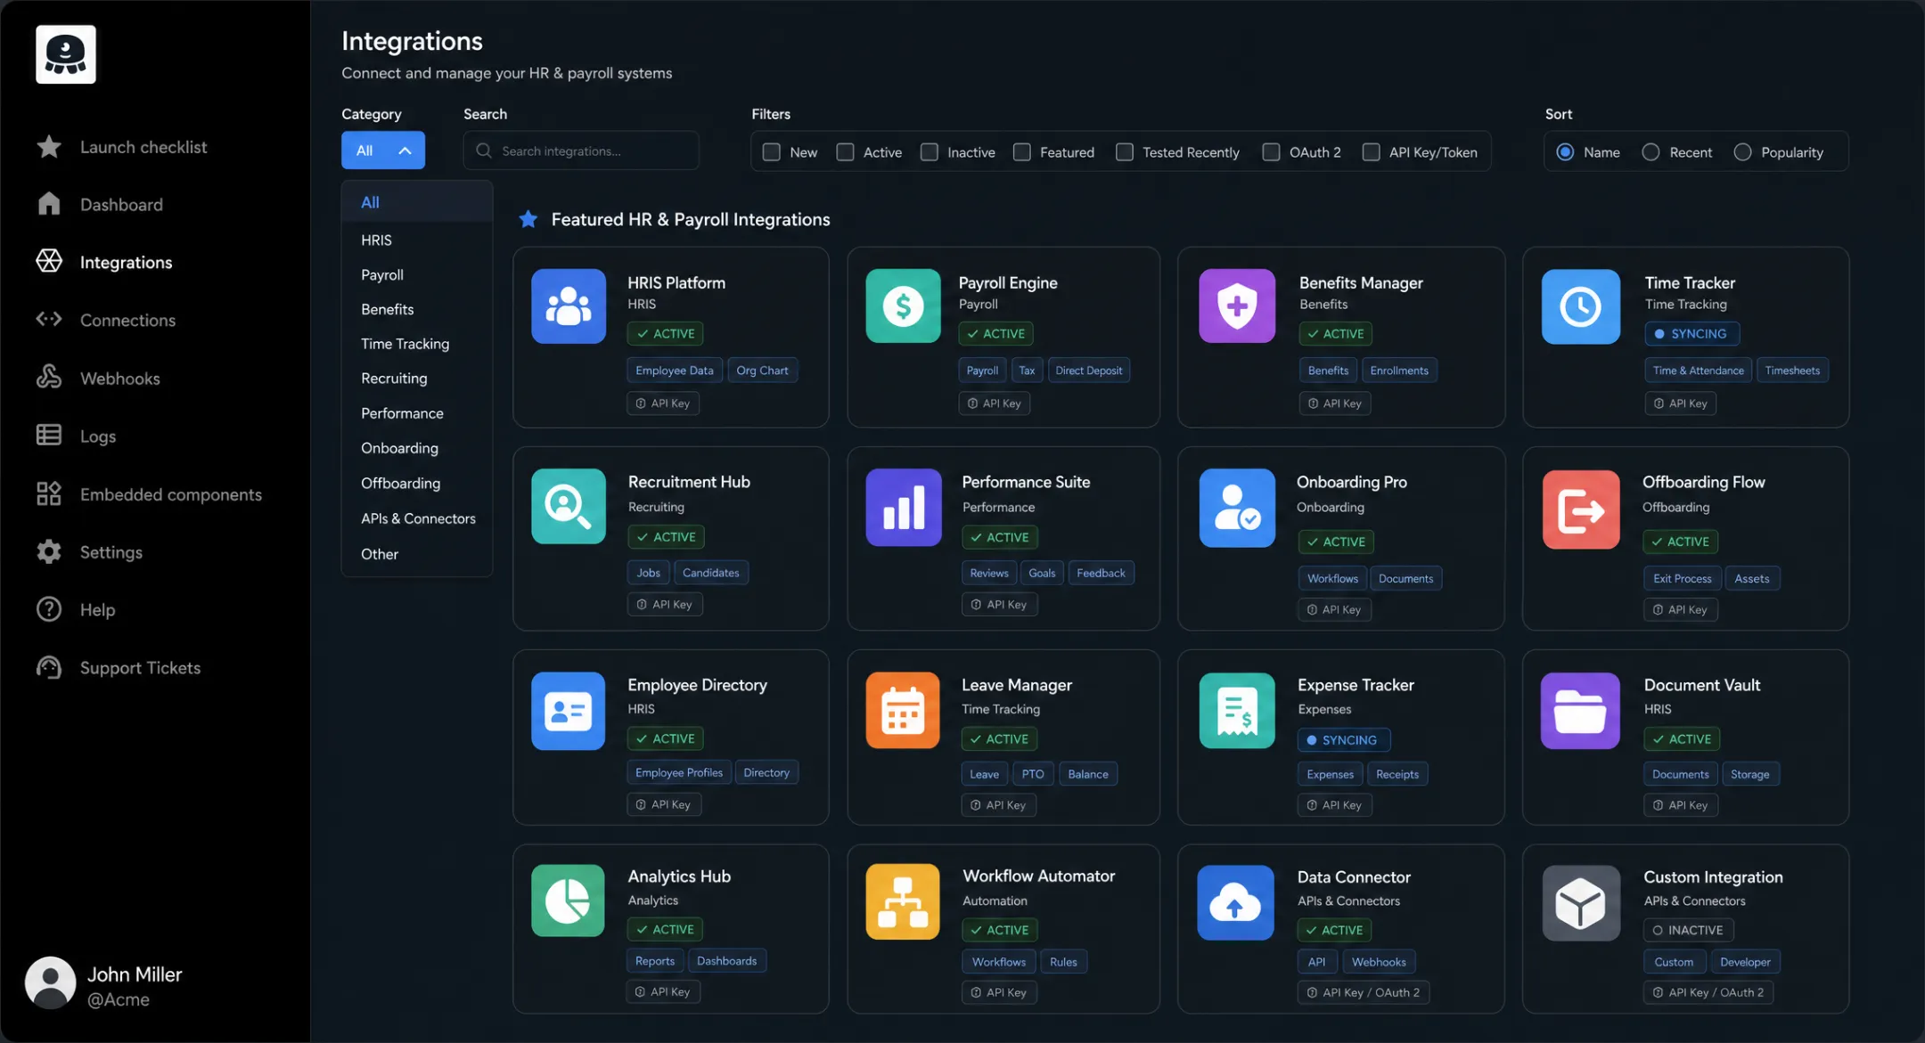Check the OAuth 2 filter checkbox

[1272, 152]
